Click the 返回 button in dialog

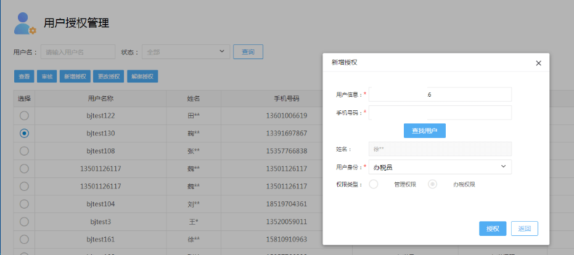pos(524,229)
